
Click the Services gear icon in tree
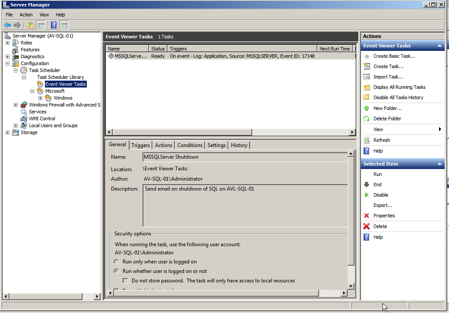(x=24, y=112)
